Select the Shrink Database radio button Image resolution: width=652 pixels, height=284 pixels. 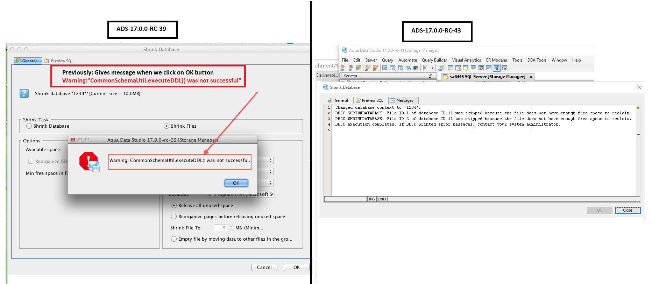(29, 126)
